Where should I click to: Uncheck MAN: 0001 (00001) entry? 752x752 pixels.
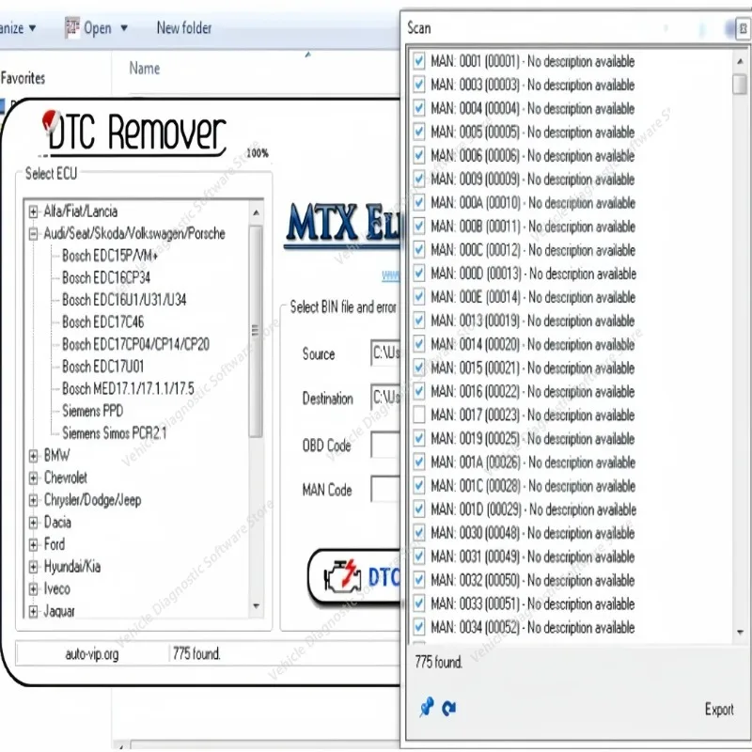tap(417, 61)
